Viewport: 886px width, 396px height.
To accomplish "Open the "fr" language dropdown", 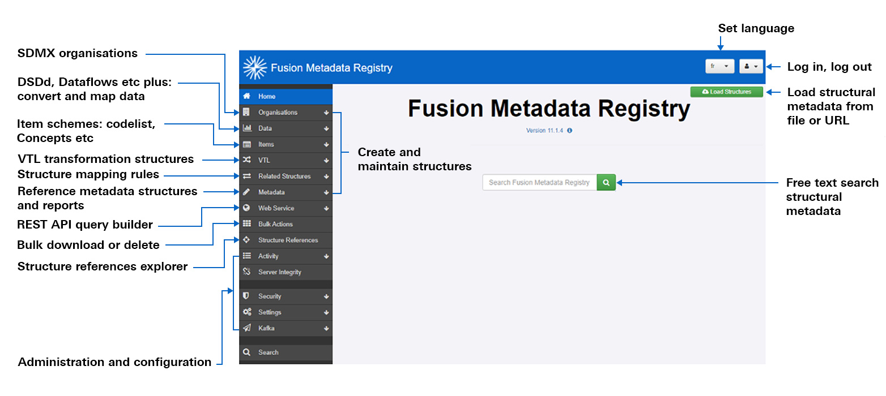I will tap(719, 66).
